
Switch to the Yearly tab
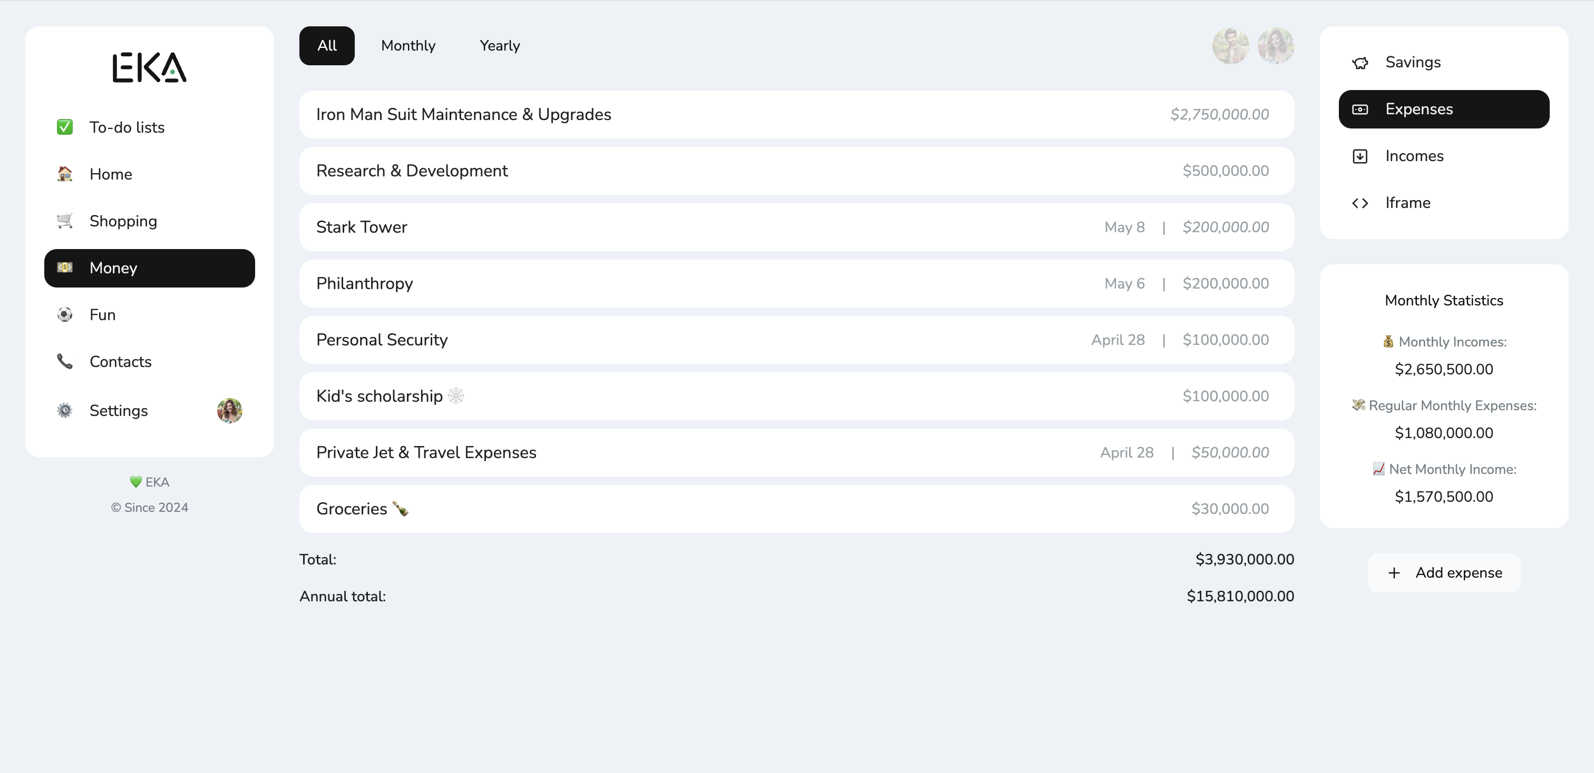tap(500, 46)
